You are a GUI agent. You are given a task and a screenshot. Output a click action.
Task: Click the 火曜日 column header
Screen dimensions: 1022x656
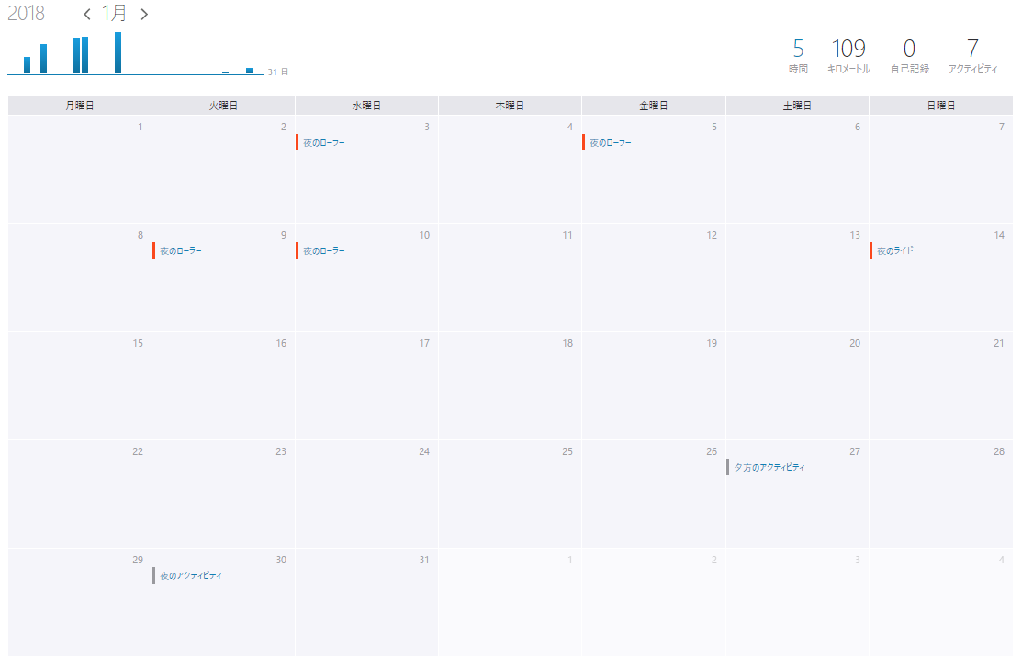pos(223,106)
